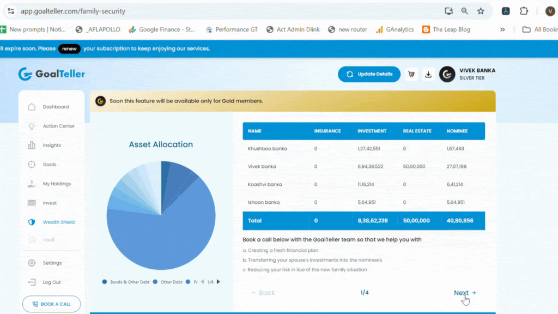Expand the hidden bookmarks chevron
Screen dimensions: 558x314
[x=502, y=29]
